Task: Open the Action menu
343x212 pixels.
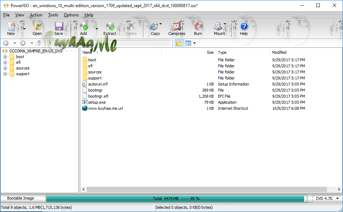Action: coord(36,15)
